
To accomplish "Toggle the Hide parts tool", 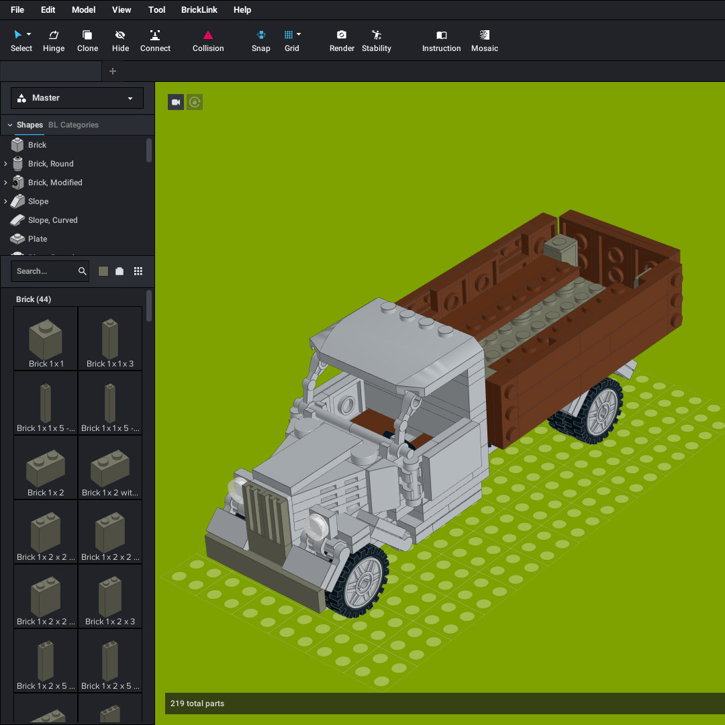I will pos(120,40).
